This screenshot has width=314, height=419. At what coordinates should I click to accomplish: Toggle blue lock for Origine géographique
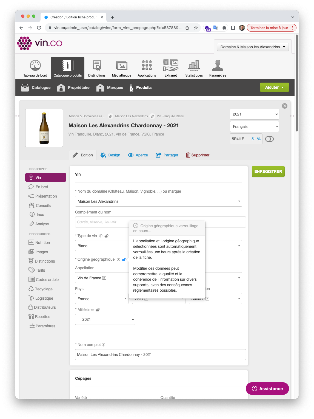click(124, 259)
